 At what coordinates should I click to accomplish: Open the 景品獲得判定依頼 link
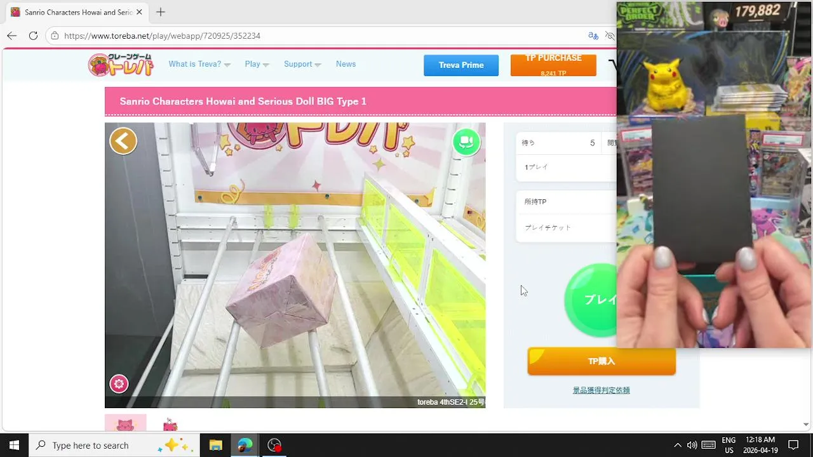point(601,390)
